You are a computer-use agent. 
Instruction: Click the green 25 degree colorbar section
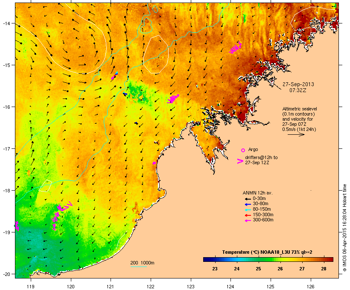[259, 259]
